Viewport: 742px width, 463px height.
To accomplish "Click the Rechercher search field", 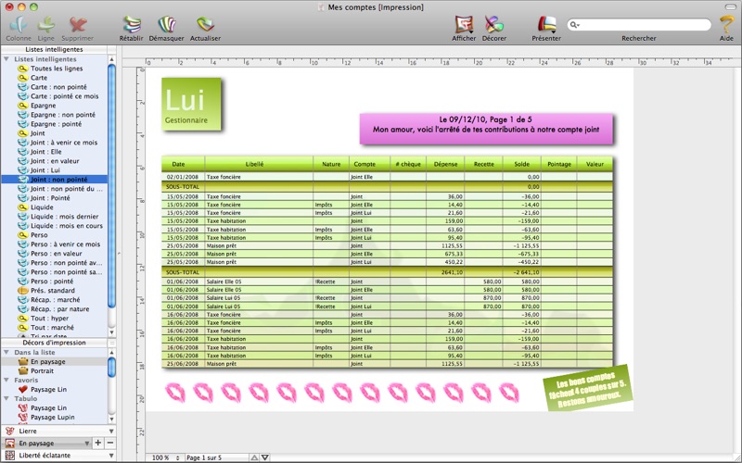I will (639, 25).
